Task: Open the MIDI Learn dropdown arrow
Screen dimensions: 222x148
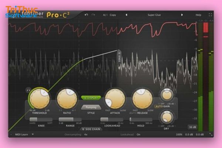Action: (33, 134)
